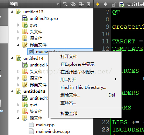Go back with the orange left arrow
The height and width of the screenshot is (135, 144).
pyautogui.click(x=98, y=4)
